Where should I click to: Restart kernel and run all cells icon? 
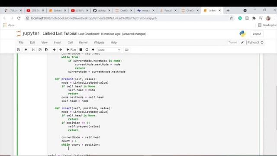93,50
